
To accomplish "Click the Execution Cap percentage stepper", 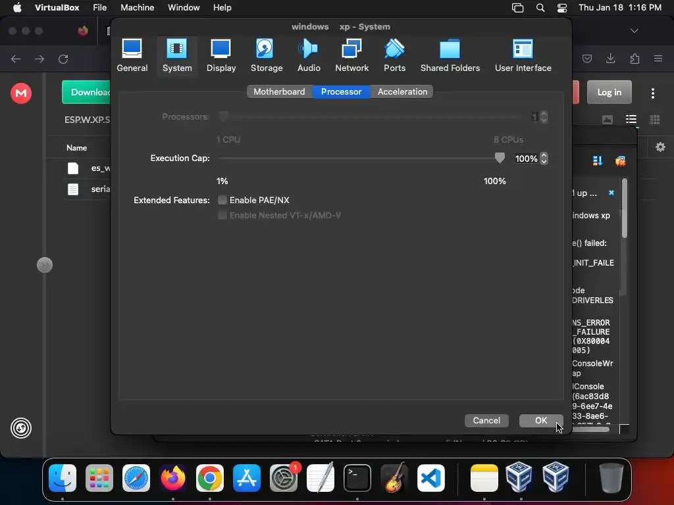I will pos(544,158).
